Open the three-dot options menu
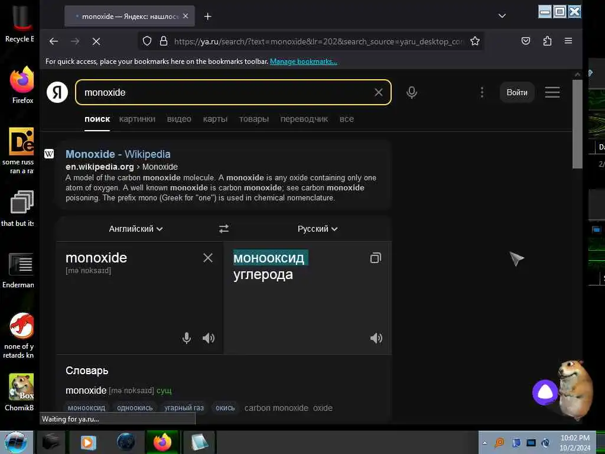Image resolution: width=605 pixels, height=454 pixels. pos(482,92)
